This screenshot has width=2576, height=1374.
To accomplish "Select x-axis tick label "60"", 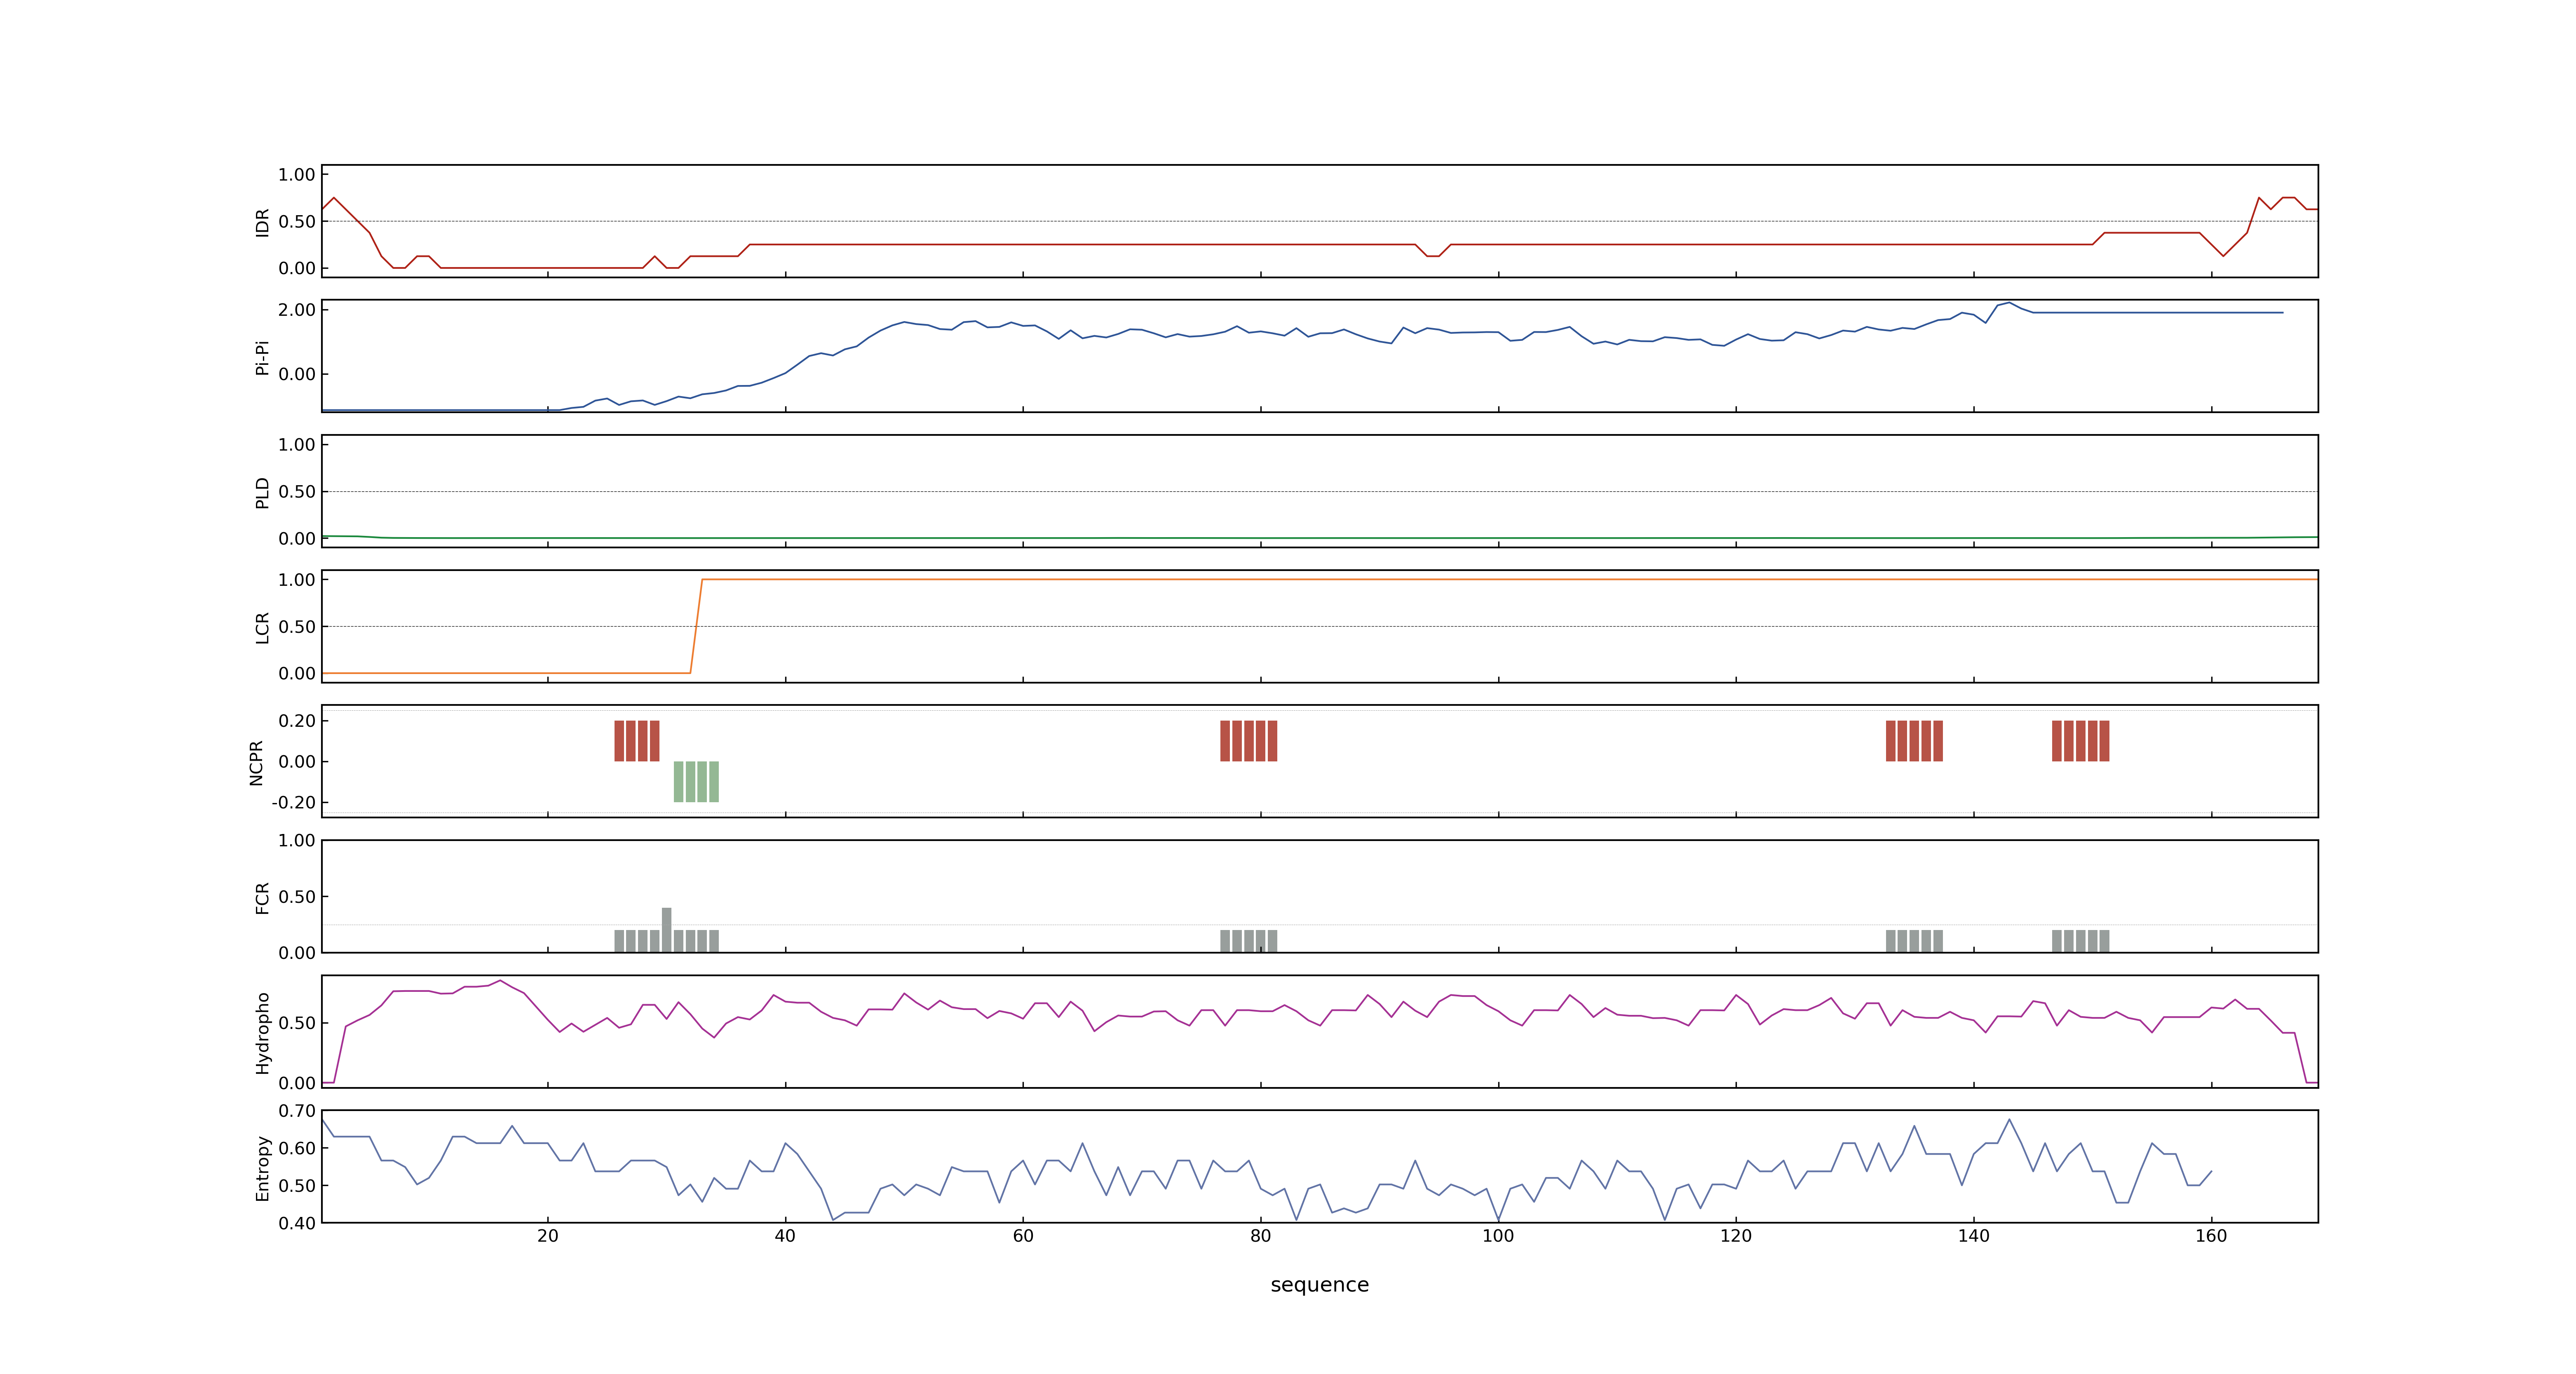I will click(1023, 1236).
